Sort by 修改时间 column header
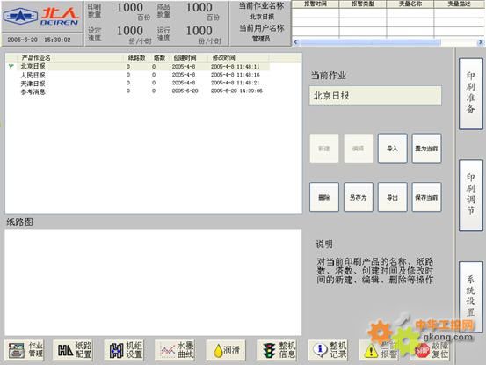The width and height of the screenshot is (486, 365). pyautogui.click(x=239, y=58)
